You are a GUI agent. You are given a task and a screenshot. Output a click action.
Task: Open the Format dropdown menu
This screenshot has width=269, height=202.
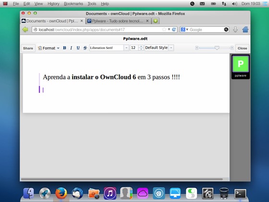(x=49, y=48)
